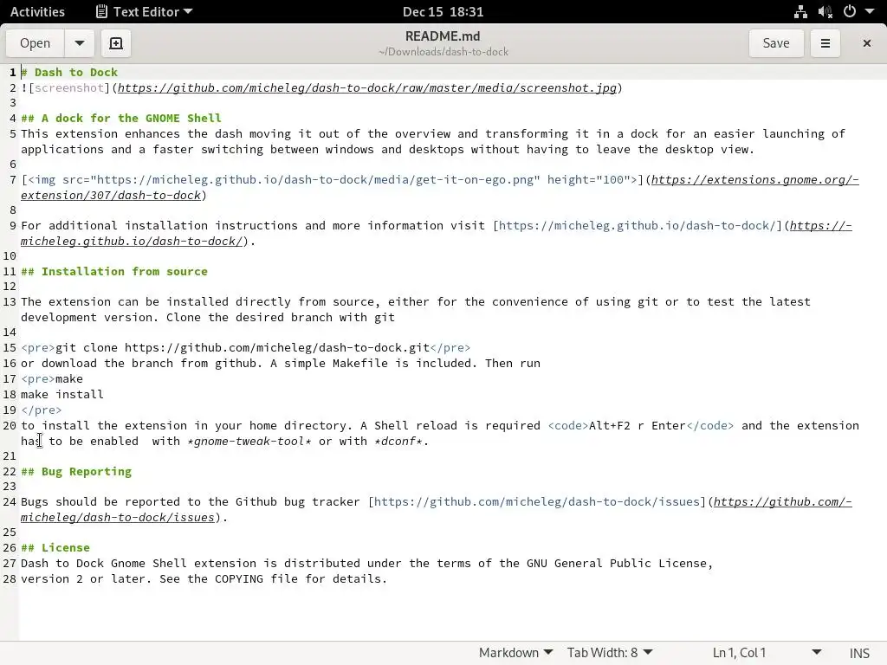Open the Ln 1, Col 1 position dropdown
The image size is (887, 665).
pyautogui.click(x=767, y=653)
